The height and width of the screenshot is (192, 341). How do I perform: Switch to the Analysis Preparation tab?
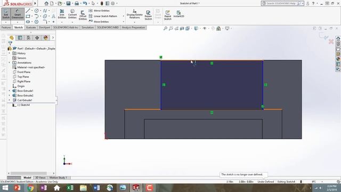[x=133, y=27]
